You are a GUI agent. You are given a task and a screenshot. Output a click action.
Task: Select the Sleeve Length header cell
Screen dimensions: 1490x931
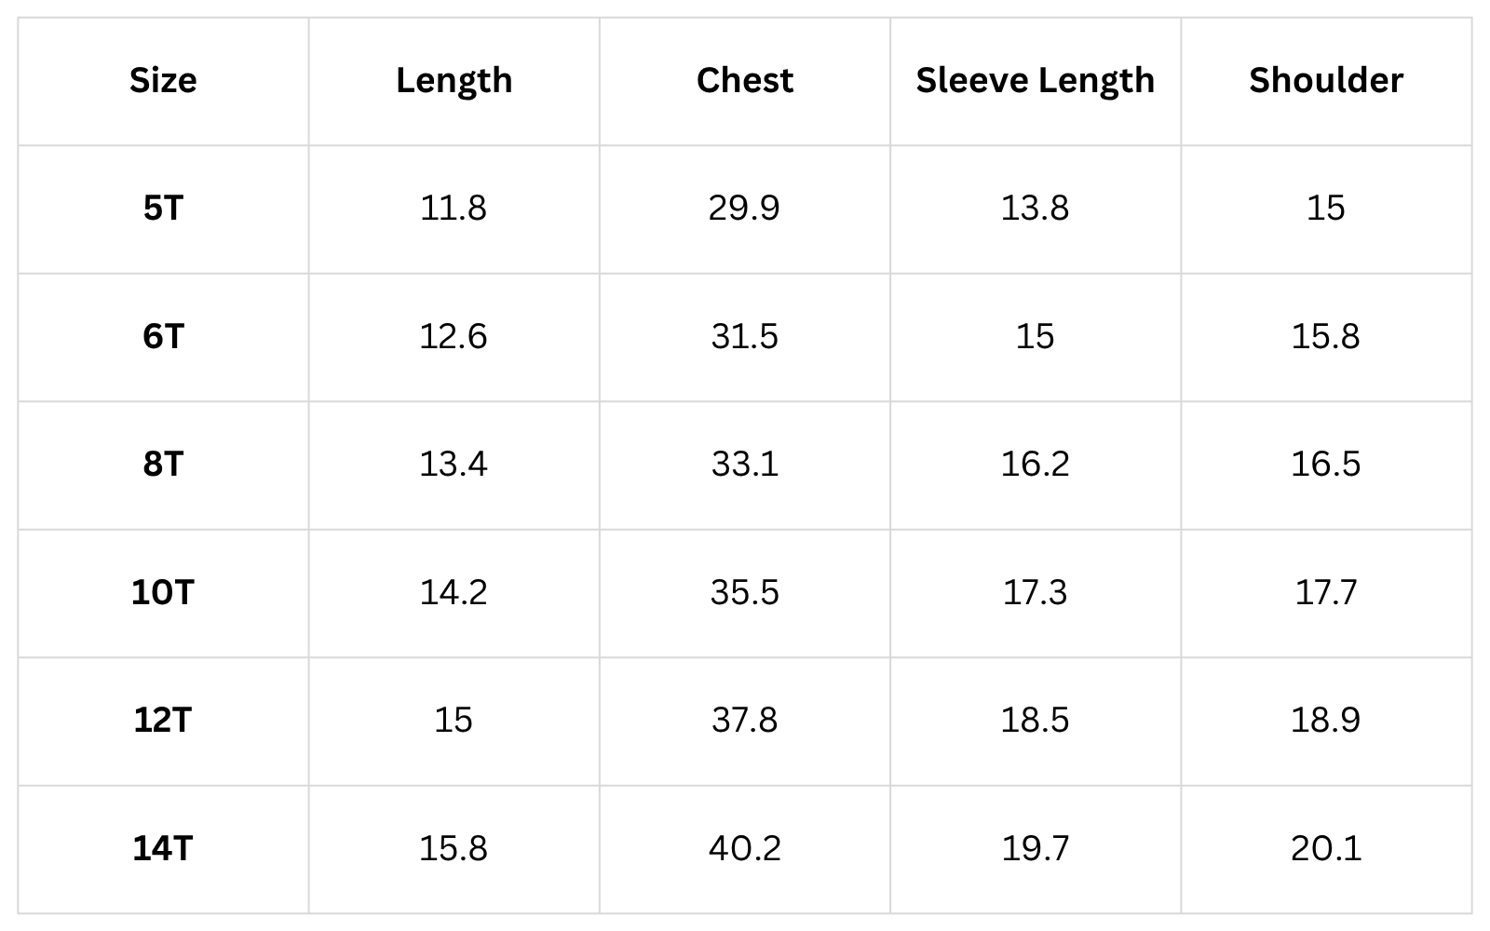pos(1035,81)
